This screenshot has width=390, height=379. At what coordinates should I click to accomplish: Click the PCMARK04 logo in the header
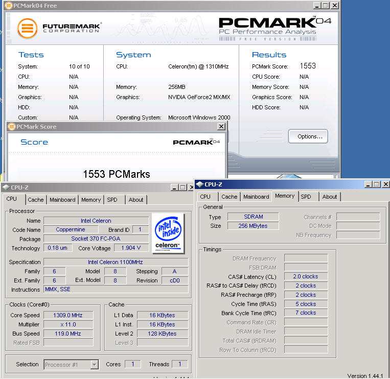pos(275,29)
